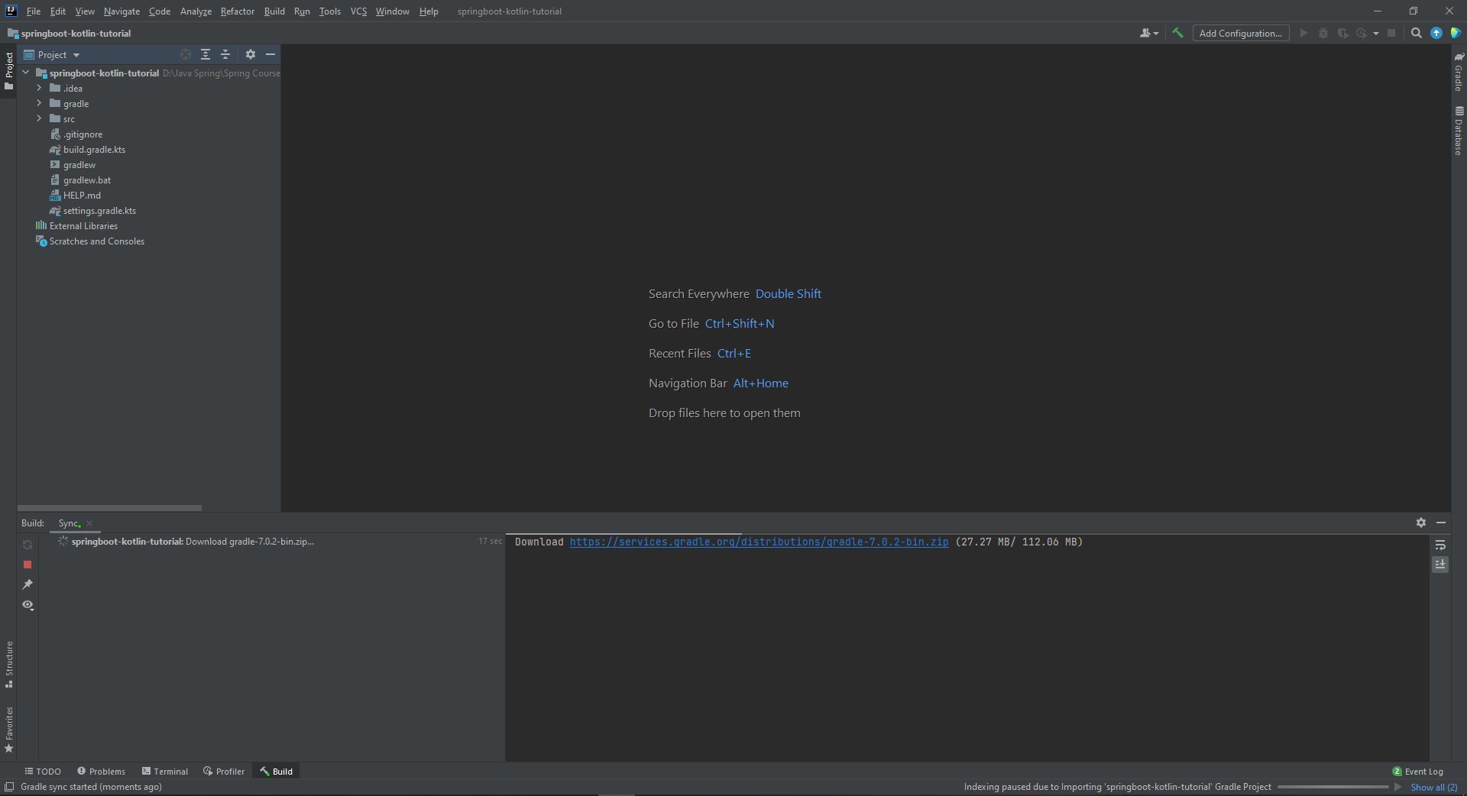Click the tool windows toggle icon in status bar corner

click(x=9, y=787)
